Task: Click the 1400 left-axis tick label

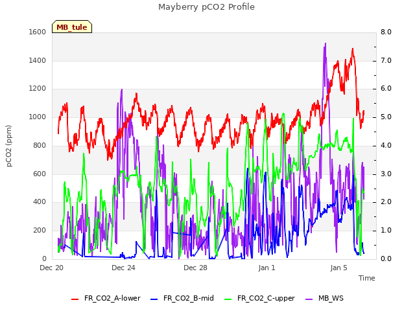Action: click(x=38, y=60)
